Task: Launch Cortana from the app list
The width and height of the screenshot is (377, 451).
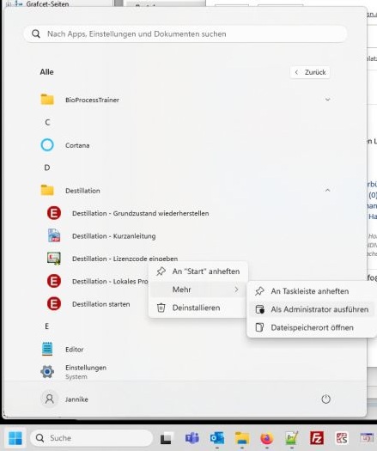Action: [x=76, y=145]
